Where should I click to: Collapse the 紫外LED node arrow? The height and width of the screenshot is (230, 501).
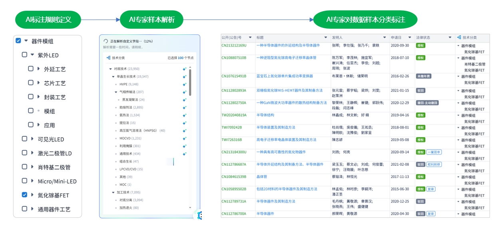point(32,55)
